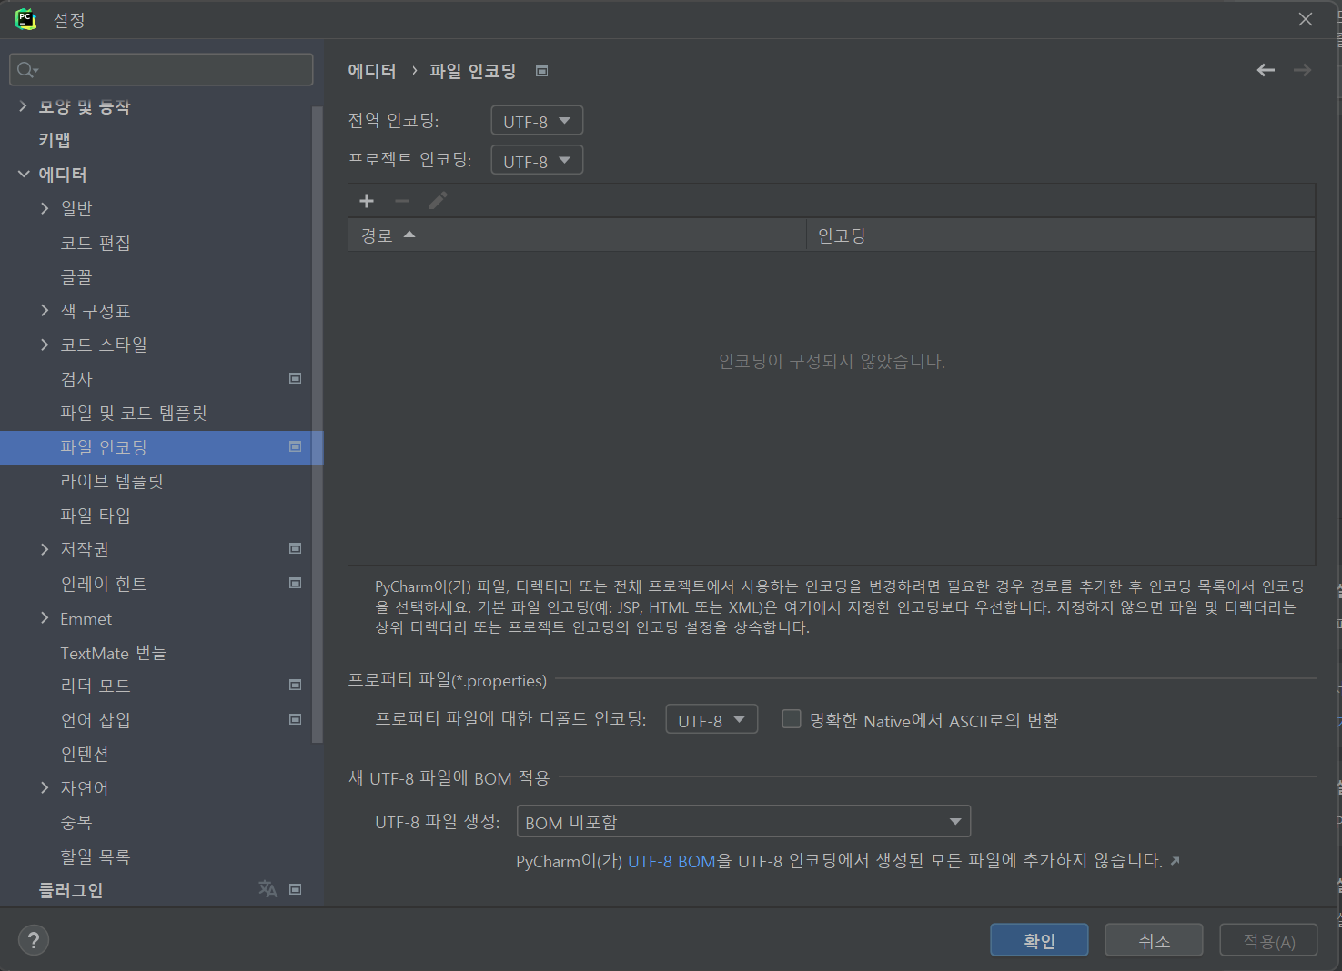The width and height of the screenshot is (1342, 971).
Task: Open the UTF-8 BOM hyperlink
Action: 671,861
